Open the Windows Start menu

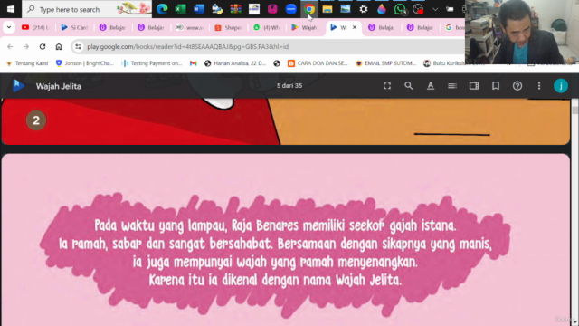[11, 9]
